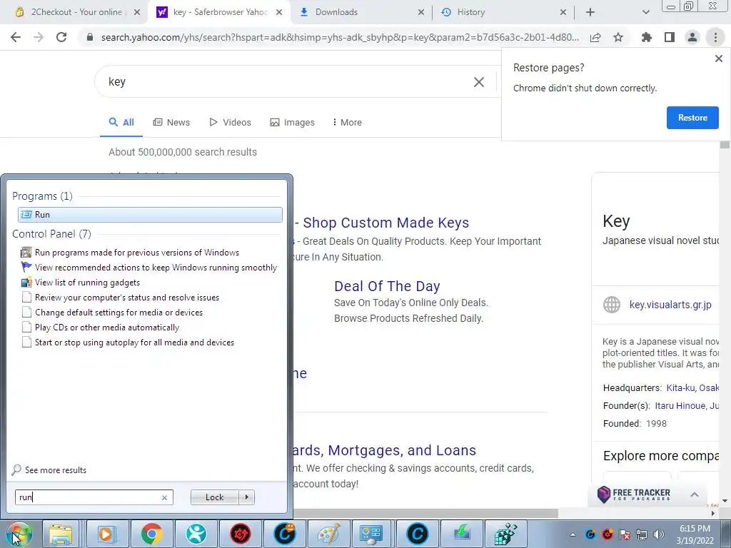Click the volume speaker tray icon
This screenshot has height=548, width=731.
click(x=659, y=534)
